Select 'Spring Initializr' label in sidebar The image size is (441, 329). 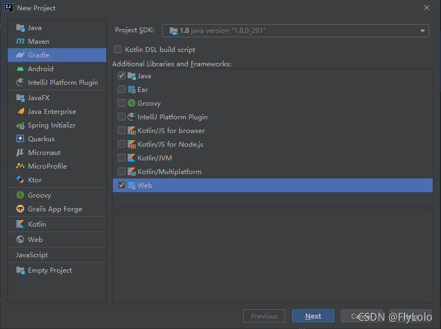[51, 125]
